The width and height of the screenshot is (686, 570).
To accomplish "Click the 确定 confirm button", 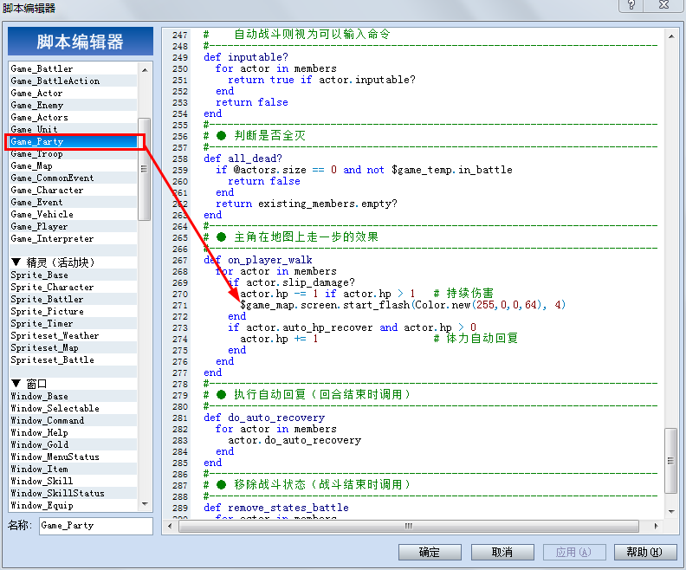I will (x=430, y=552).
